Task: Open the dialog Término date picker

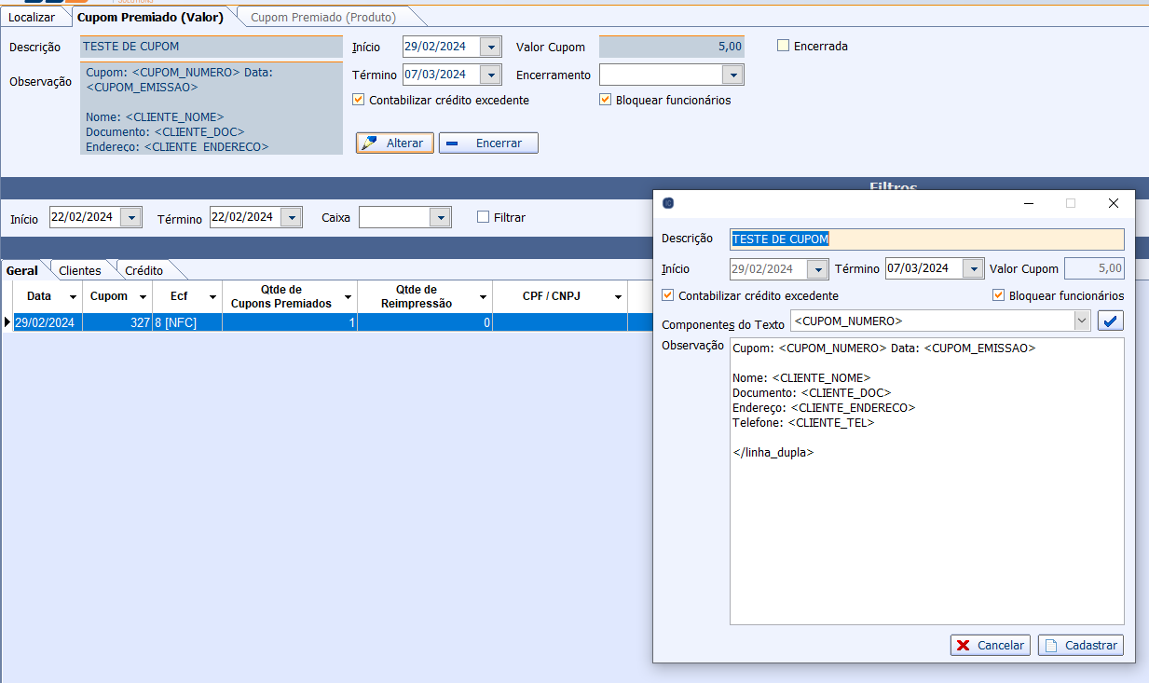Action: point(973,269)
